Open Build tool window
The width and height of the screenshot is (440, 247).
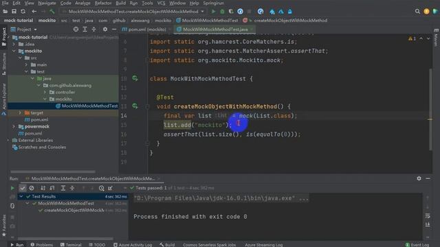click(167, 245)
